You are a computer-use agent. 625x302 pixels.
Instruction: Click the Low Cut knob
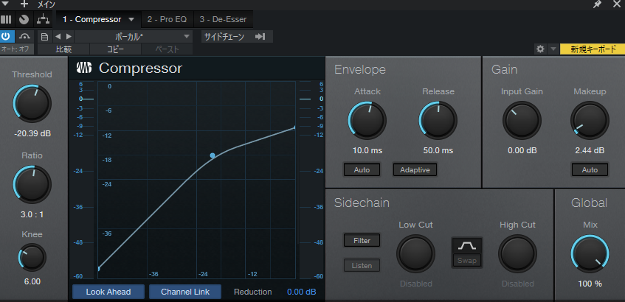click(415, 253)
